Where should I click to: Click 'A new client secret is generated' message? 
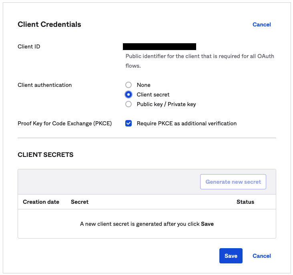click(146, 224)
